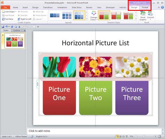Select slide 1 thumbnail
The image size is (165, 139).
pyautogui.click(x=14, y=41)
